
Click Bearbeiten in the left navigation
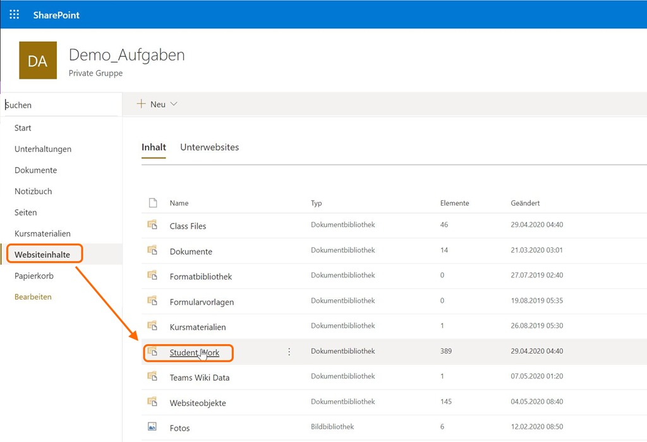(x=33, y=296)
